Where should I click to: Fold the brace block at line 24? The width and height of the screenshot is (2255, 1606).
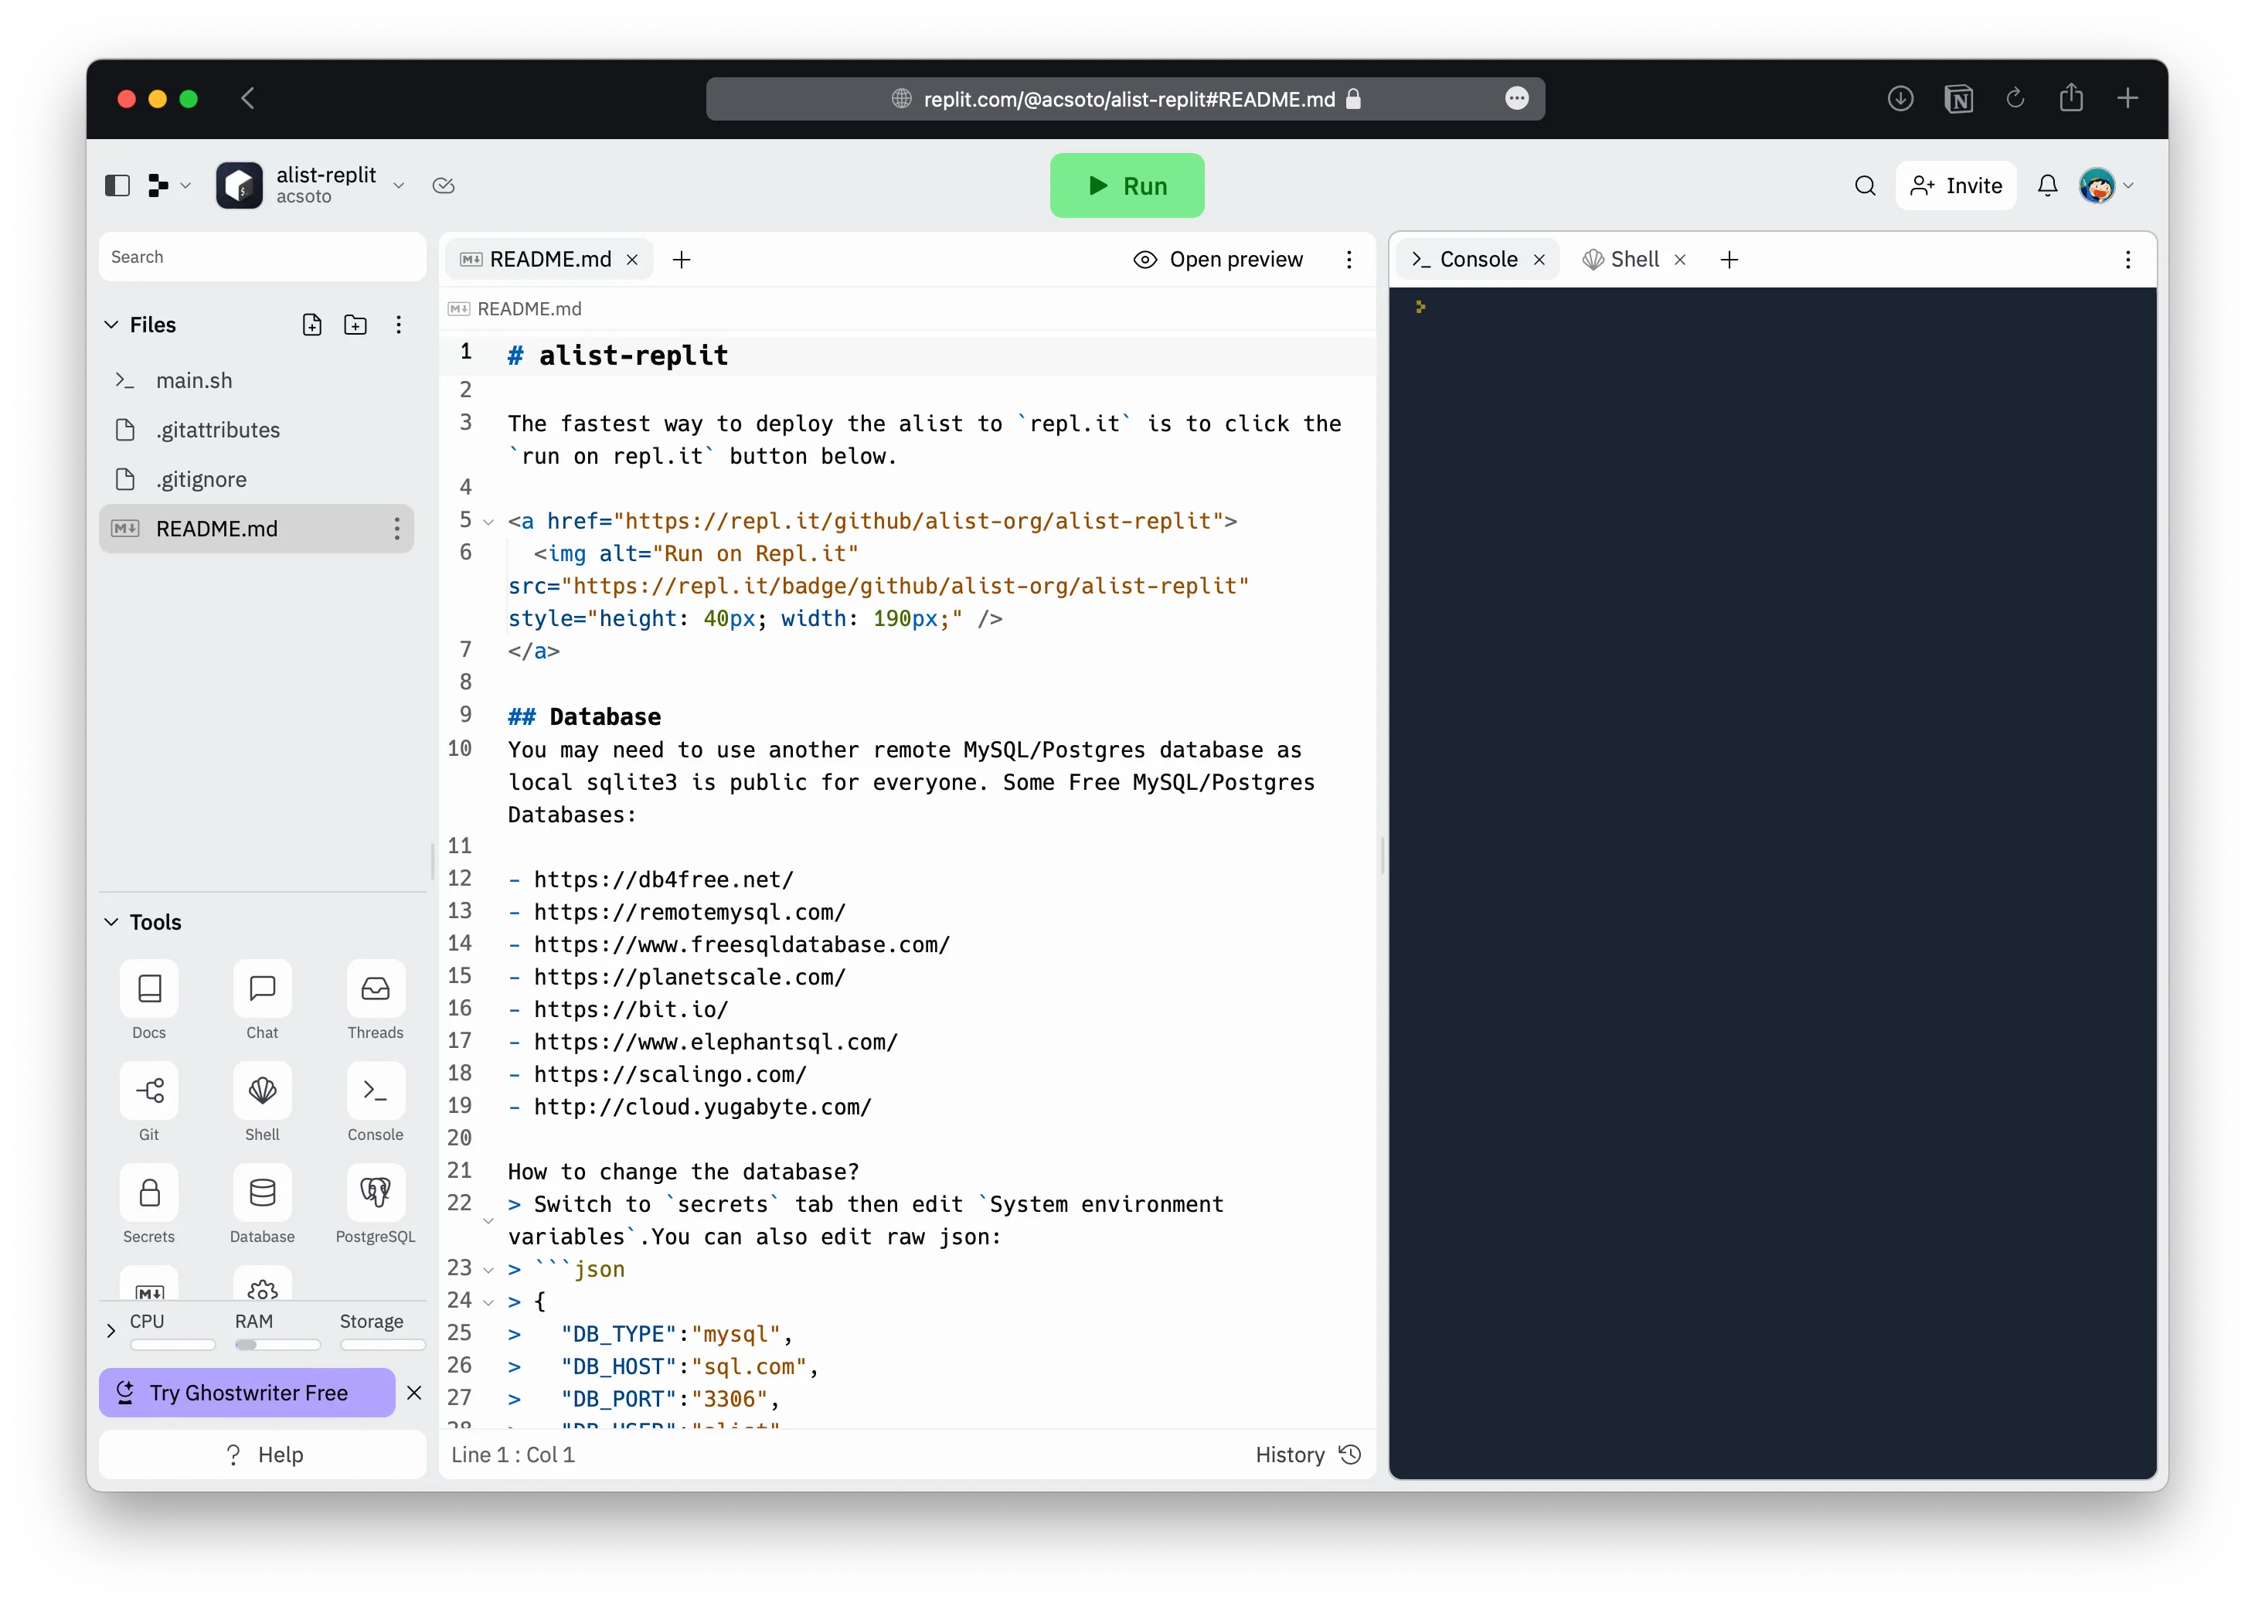(x=488, y=1302)
